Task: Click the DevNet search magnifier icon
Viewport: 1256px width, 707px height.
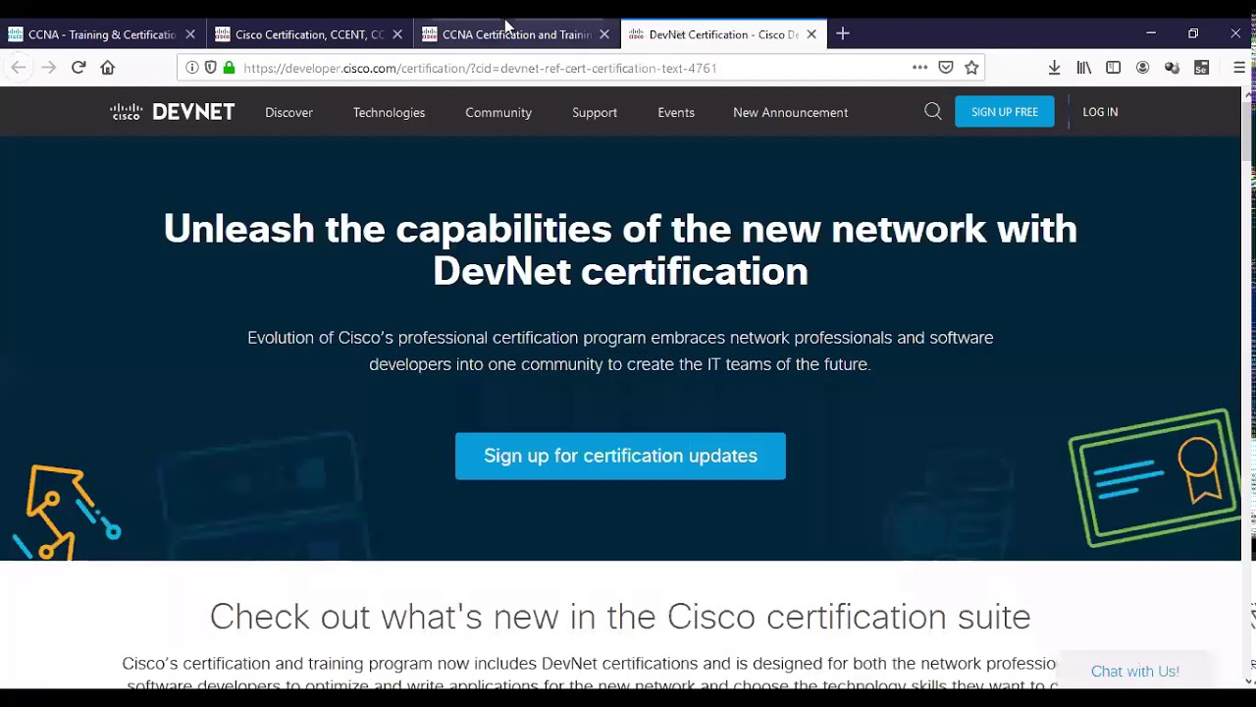Action: point(933,112)
